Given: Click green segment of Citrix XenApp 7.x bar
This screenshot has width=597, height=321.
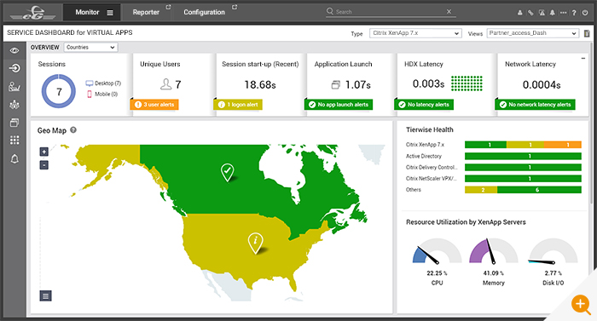Looking at the screenshot, I should point(486,145).
